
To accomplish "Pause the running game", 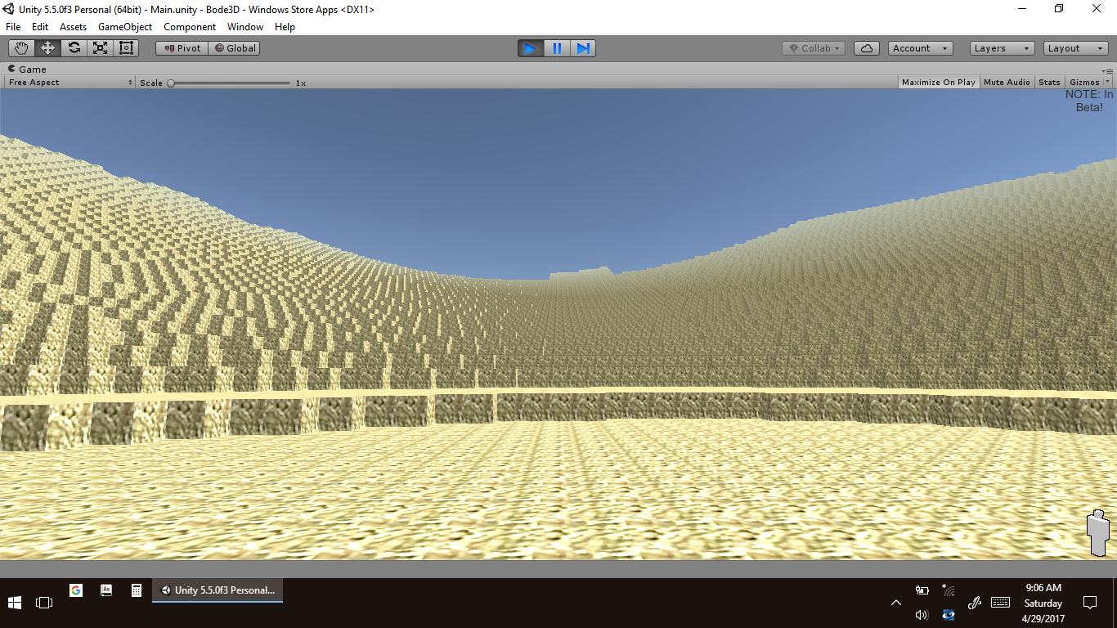I will point(557,48).
